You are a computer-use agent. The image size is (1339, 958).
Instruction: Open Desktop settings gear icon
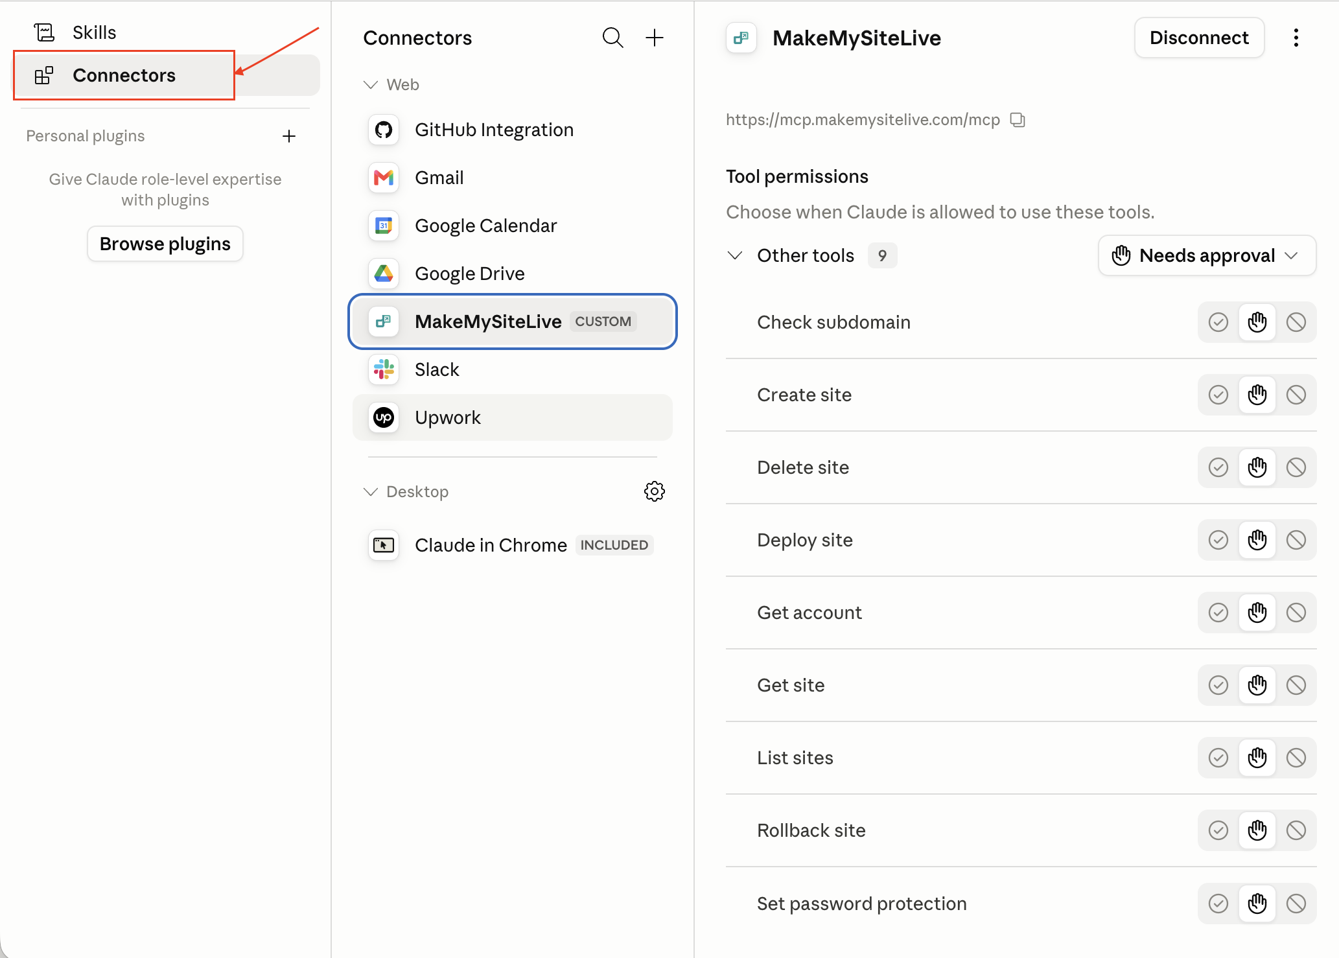coord(655,491)
